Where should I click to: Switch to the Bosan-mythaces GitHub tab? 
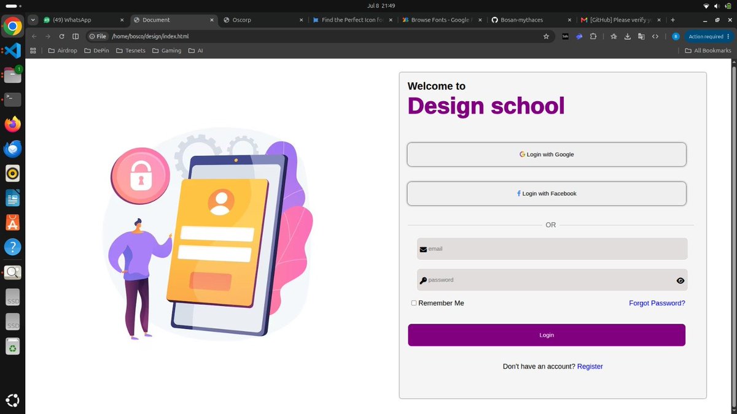tap(532, 20)
